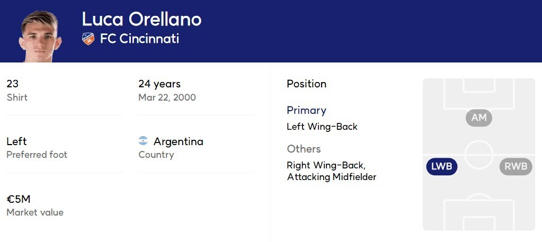This screenshot has width=542, height=242.
Task: Click the Right Wing-Back, Attacking Midfielder text
Action: pyautogui.click(x=331, y=171)
